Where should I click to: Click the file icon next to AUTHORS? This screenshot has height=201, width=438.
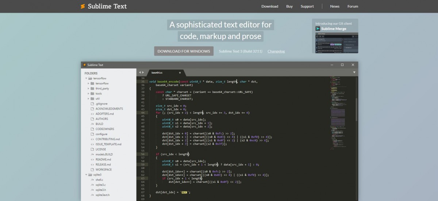click(92, 119)
